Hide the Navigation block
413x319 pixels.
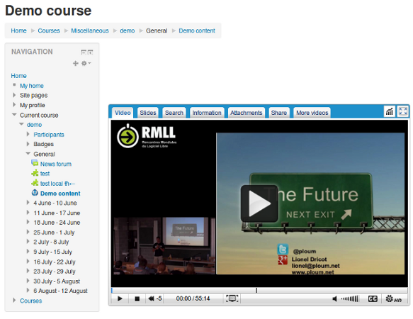pos(83,52)
